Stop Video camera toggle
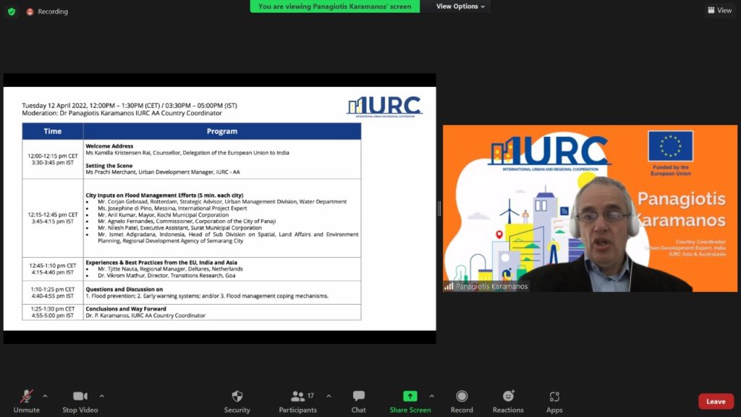The width and height of the screenshot is (741, 417). click(80, 397)
